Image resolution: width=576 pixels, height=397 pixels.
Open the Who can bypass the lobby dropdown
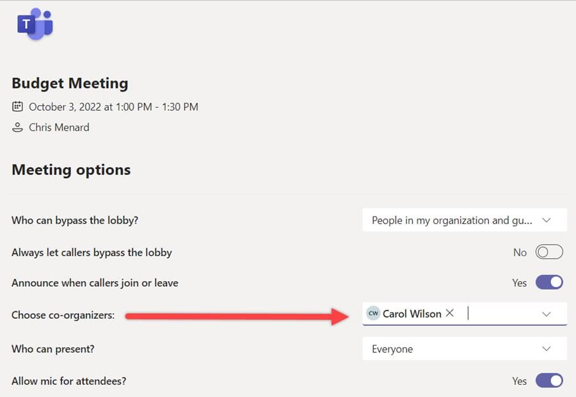click(464, 220)
